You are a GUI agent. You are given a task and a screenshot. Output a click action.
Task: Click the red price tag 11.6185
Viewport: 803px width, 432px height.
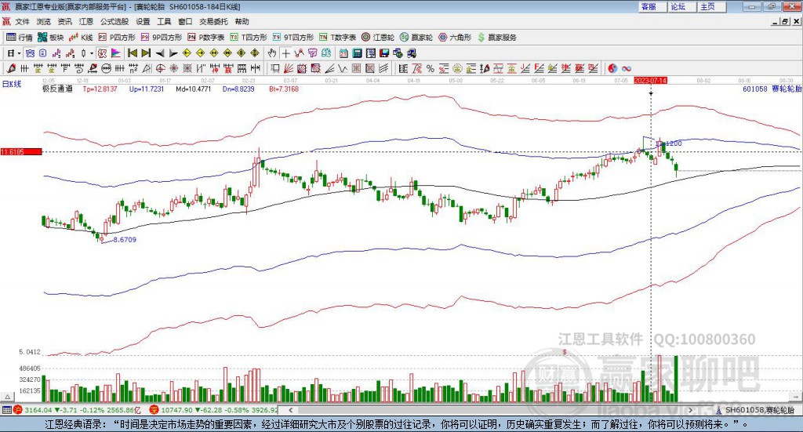tap(21, 151)
